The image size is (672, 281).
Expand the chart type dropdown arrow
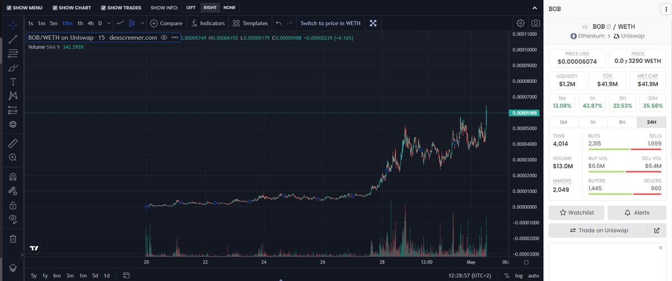point(142,24)
